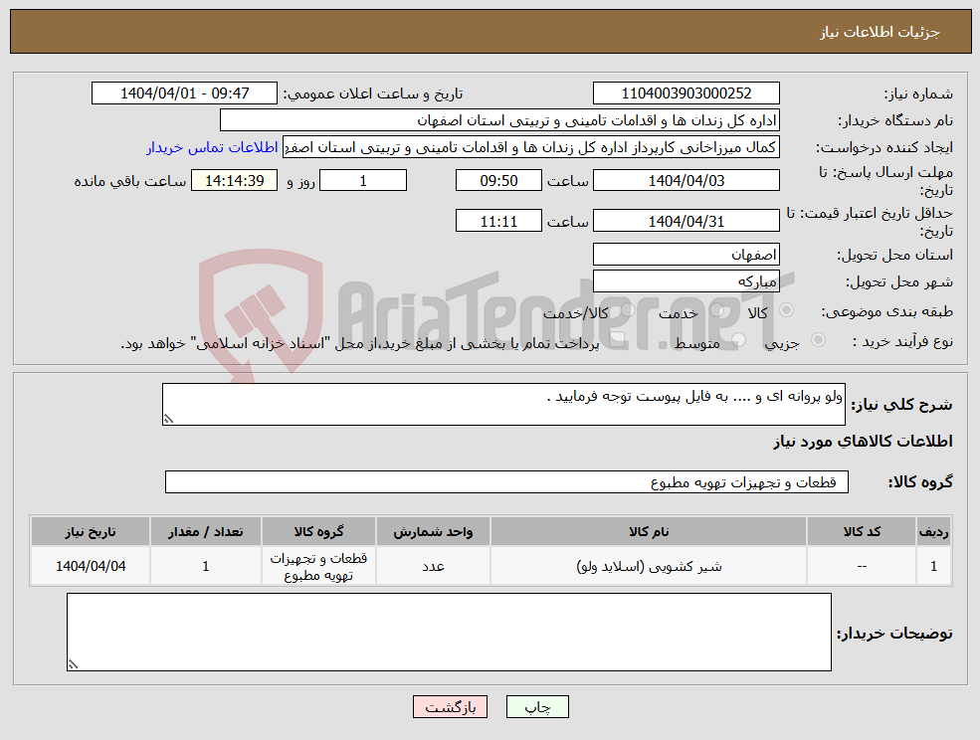Select the خدمت radio option
Screen dimensions: 980x740
pyautogui.click(x=717, y=310)
